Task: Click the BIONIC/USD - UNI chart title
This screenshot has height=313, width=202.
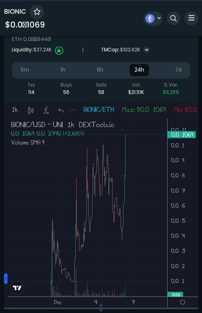Action: pos(63,125)
